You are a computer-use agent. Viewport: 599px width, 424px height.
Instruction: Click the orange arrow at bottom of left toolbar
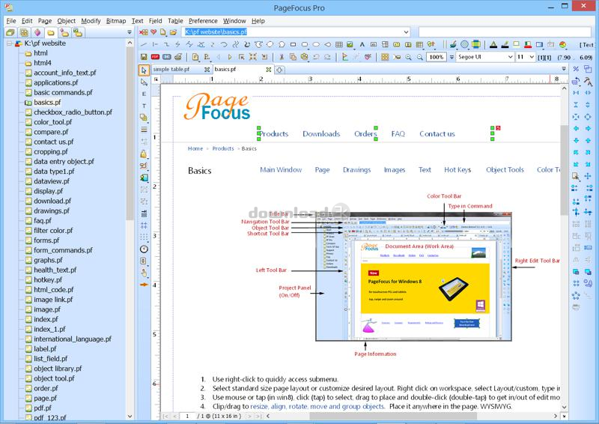(x=144, y=285)
